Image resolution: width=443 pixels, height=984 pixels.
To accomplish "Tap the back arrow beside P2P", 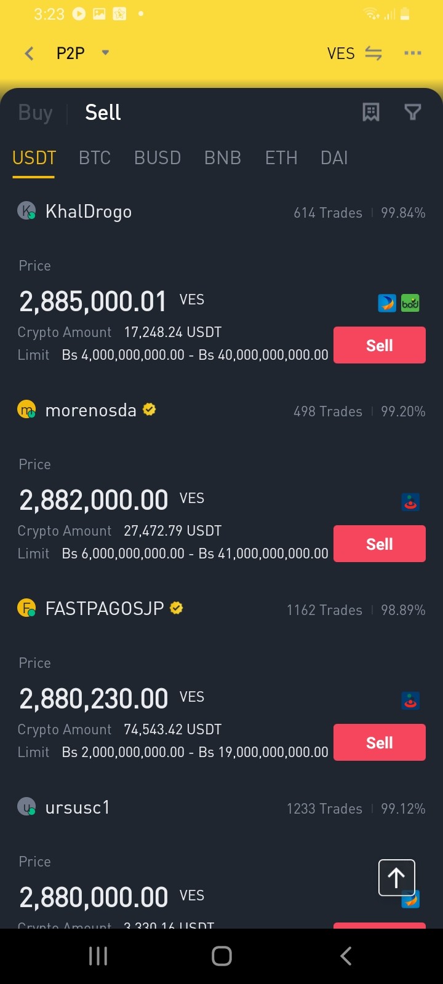I will pyautogui.click(x=29, y=54).
